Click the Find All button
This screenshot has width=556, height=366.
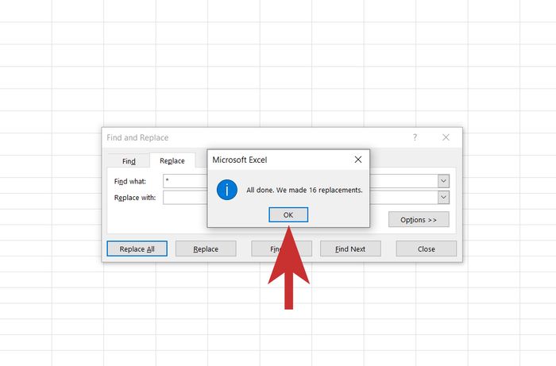[281, 248]
